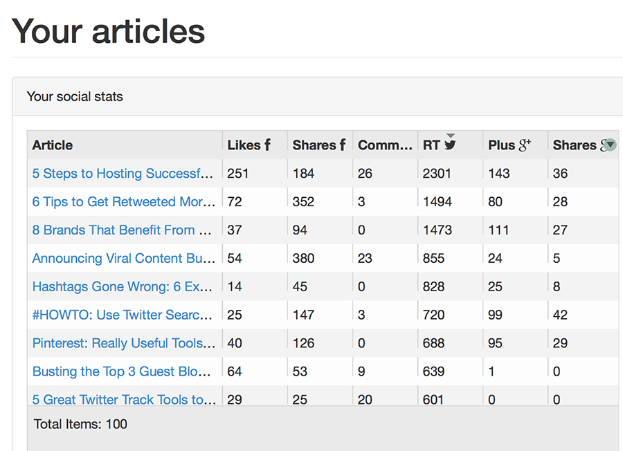Open 'Busting the Top 3 Guest Blo…' article
623x451 pixels.
click(x=122, y=372)
